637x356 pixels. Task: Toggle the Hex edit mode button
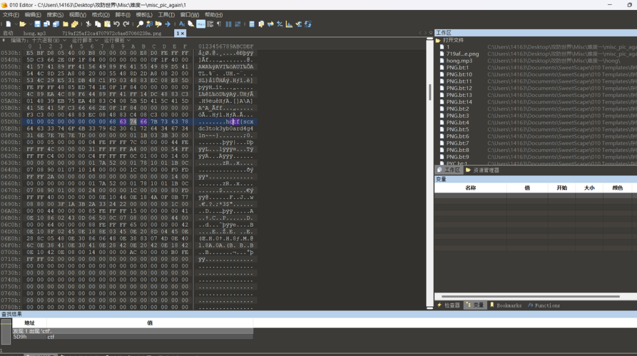click(x=201, y=24)
